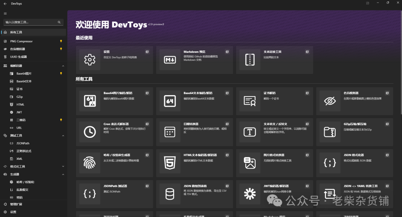
Task: Pop out JSON <> YAML 转换工具 into new window
Action: tap(387, 186)
